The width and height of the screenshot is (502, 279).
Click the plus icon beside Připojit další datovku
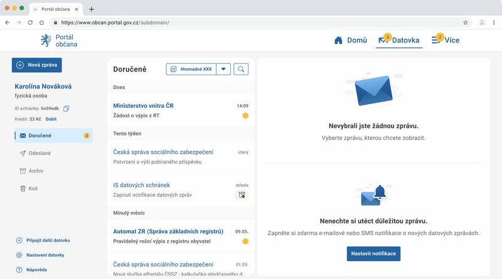point(19,240)
